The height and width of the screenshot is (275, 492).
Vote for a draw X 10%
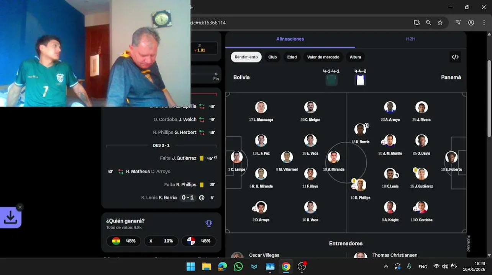coord(161,241)
